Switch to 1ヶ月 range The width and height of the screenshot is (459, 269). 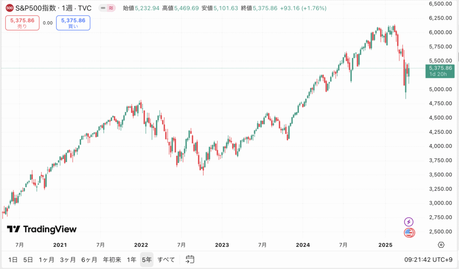[x=47, y=260]
